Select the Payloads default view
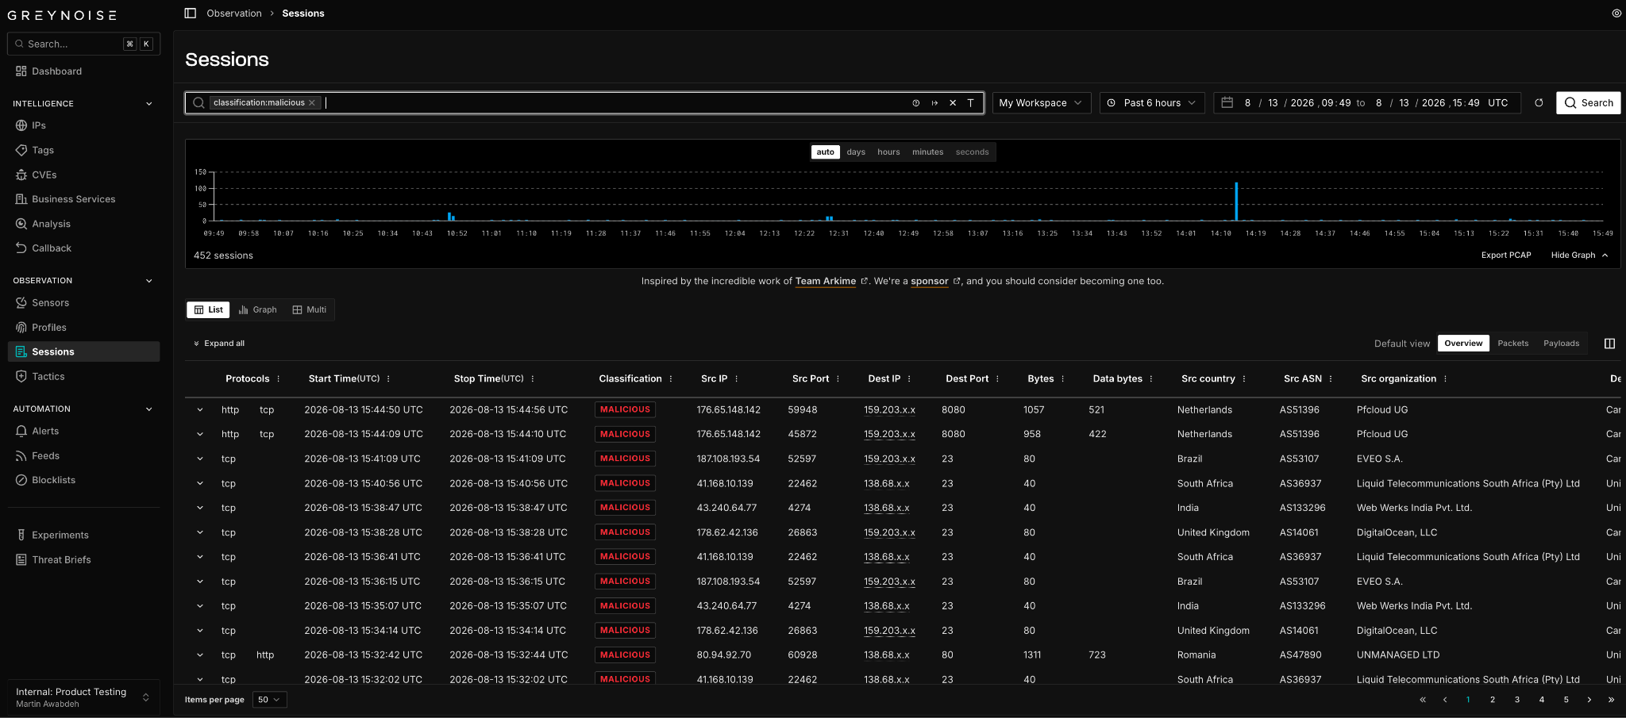The height and width of the screenshot is (718, 1626). click(x=1561, y=344)
